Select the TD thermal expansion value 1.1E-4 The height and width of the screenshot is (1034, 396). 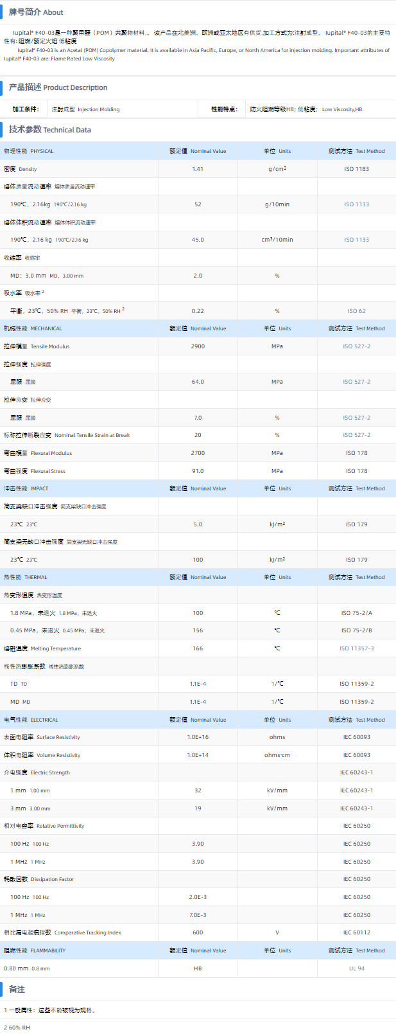198,684
